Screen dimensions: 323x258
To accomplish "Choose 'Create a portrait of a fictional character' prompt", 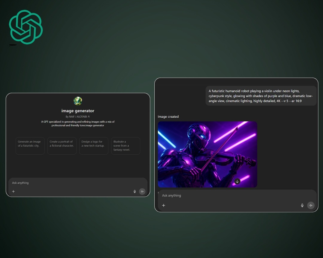I will tap(62, 146).
